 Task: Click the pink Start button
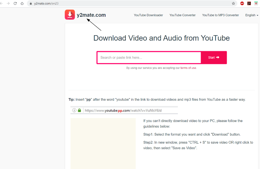214,57
